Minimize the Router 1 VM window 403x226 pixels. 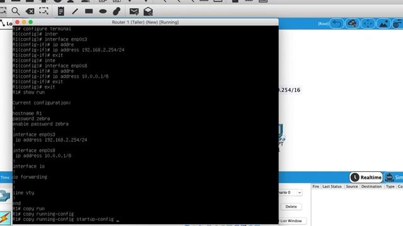[24, 23]
